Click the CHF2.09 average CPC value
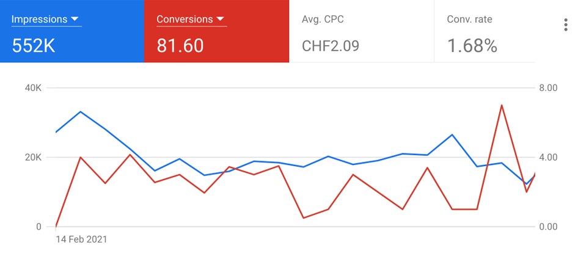The width and height of the screenshot is (578, 256). [x=331, y=46]
